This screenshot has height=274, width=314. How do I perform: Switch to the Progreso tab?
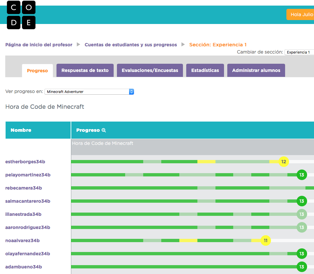[37, 71]
